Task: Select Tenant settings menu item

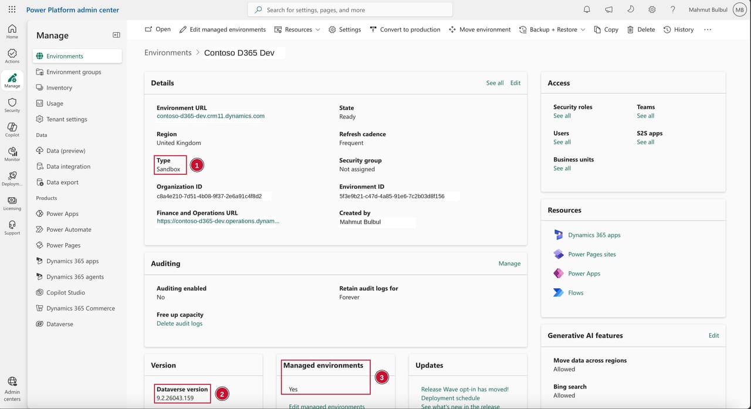Action: (x=77, y=119)
